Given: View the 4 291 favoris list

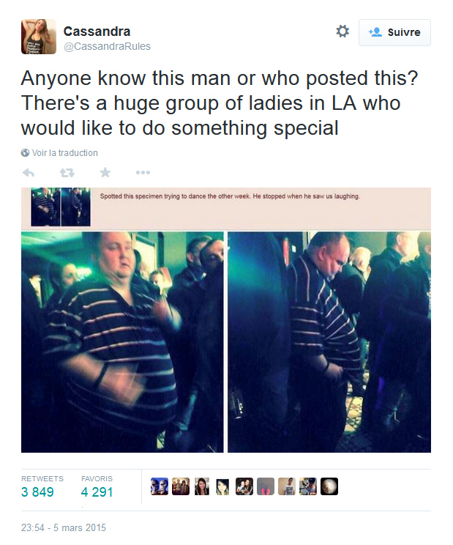Looking at the screenshot, I should pos(97,492).
